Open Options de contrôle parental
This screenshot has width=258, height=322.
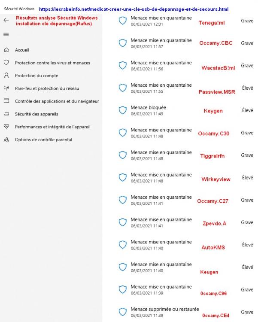43,140
